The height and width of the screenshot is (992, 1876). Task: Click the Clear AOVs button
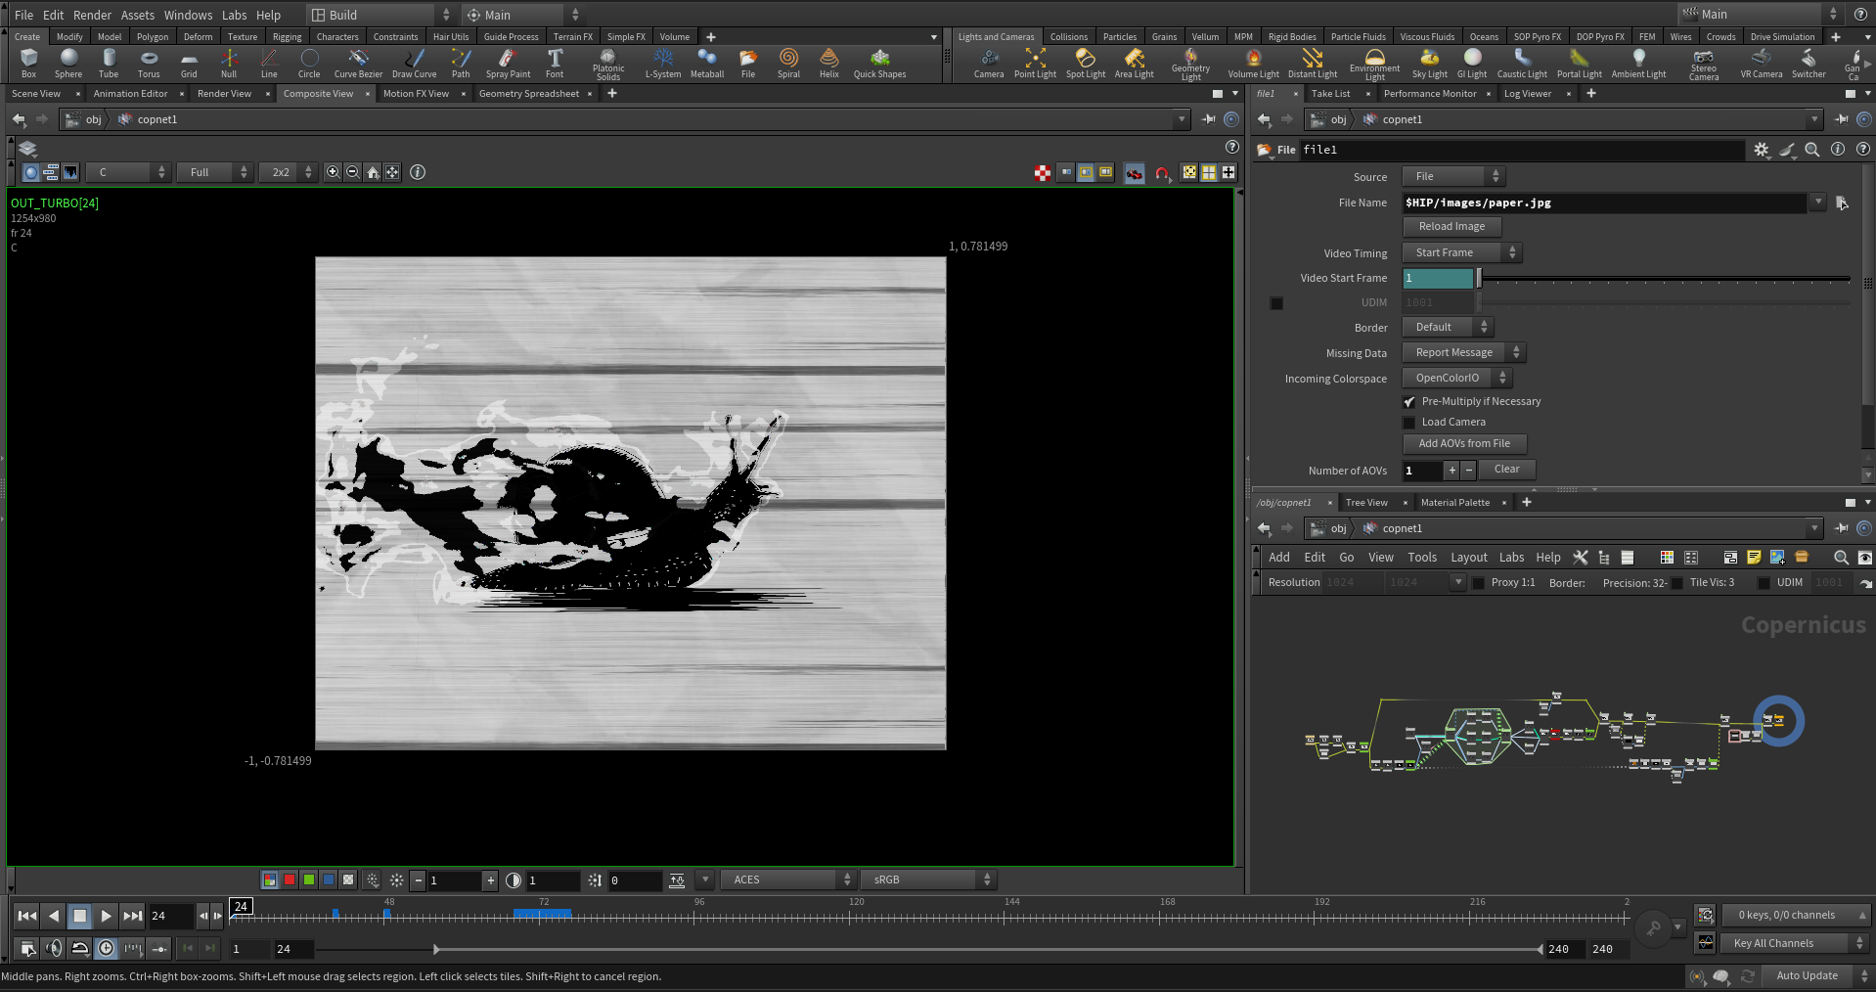(x=1506, y=470)
